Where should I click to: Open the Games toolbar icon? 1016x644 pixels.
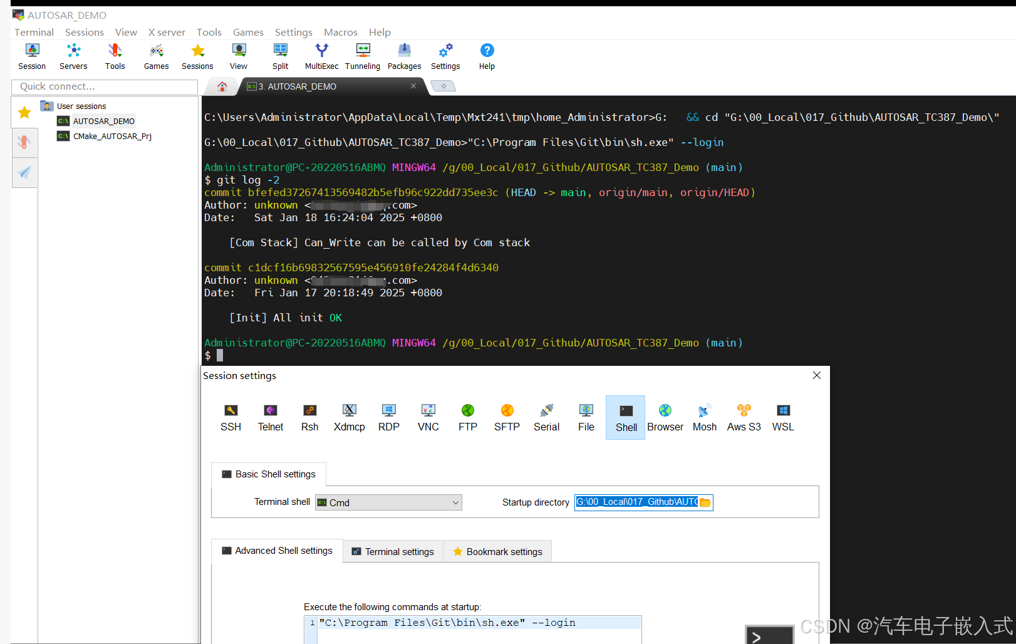156,56
